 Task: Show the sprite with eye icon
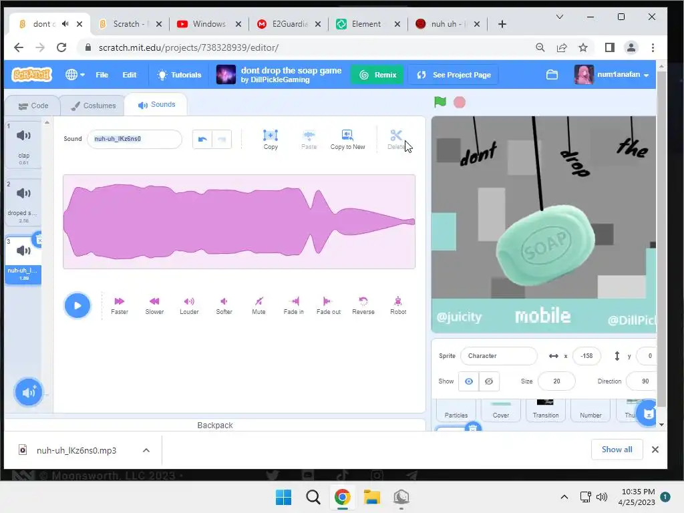pyautogui.click(x=468, y=381)
